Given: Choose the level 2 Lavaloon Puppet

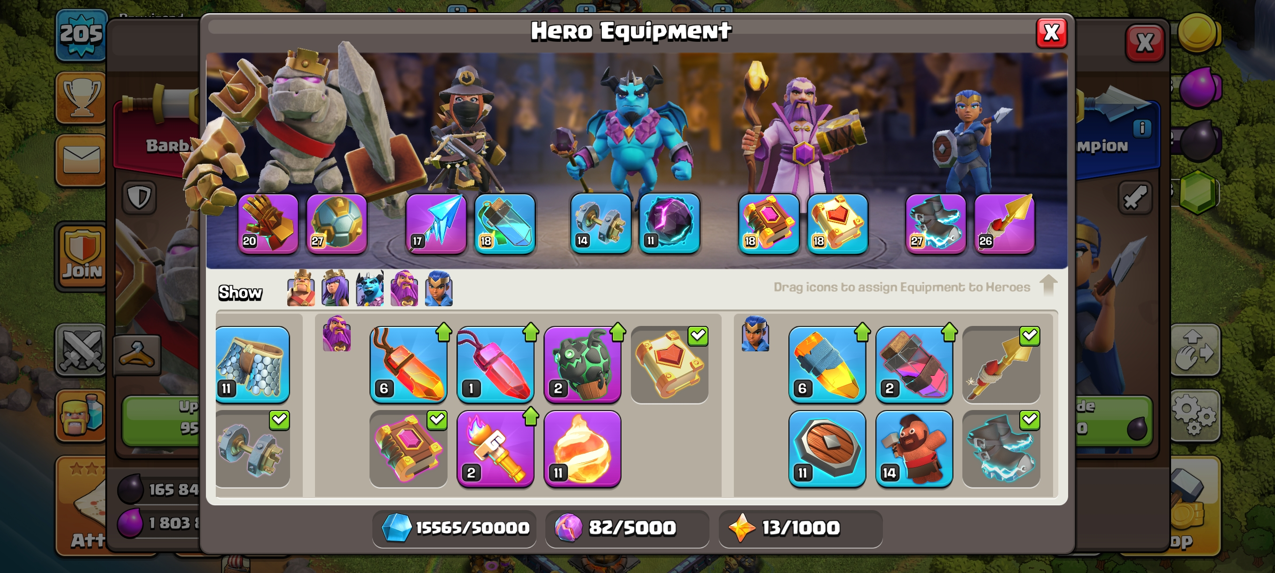Looking at the screenshot, I should tap(582, 365).
